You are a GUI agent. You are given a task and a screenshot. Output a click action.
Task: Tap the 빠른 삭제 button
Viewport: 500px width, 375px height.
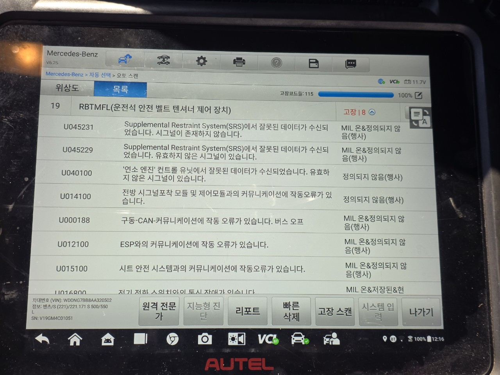291,311
